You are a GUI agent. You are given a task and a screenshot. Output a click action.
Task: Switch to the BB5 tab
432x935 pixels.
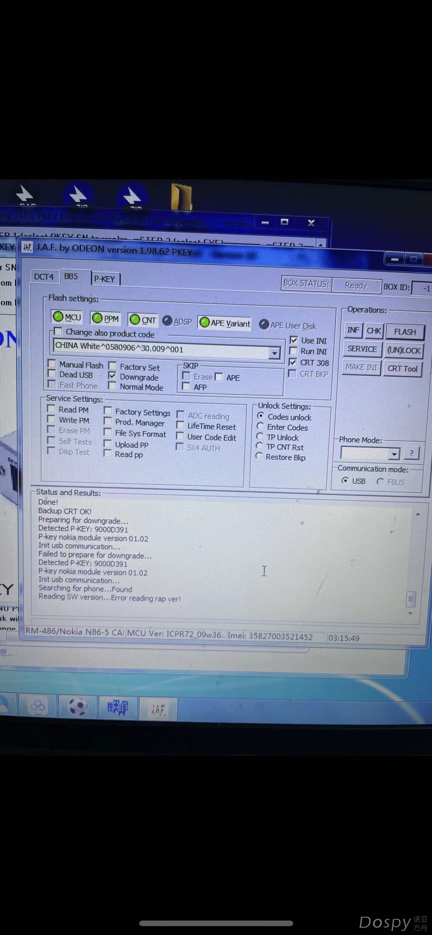tap(71, 276)
